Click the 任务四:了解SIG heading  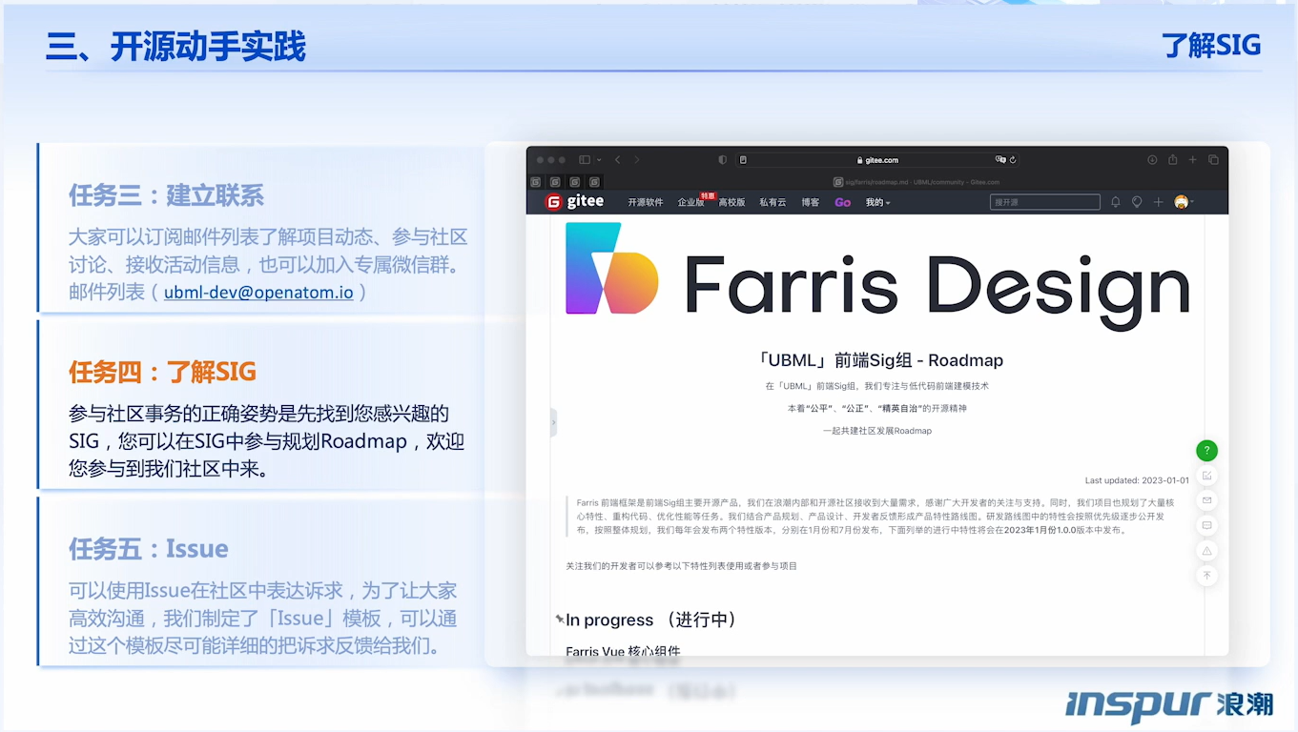pos(162,372)
